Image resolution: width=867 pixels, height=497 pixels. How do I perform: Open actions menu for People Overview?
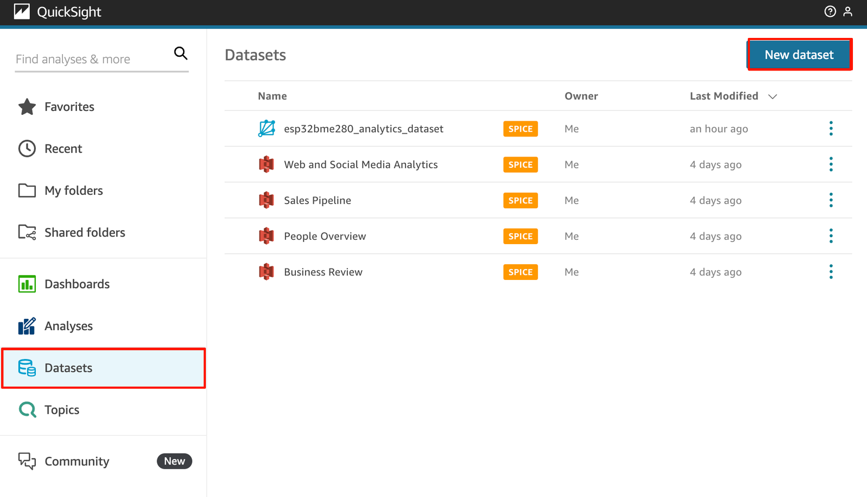[x=831, y=236]
